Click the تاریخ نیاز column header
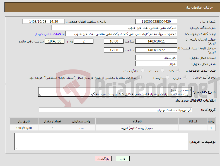This screenshot has height=166, width=220. 24,121
